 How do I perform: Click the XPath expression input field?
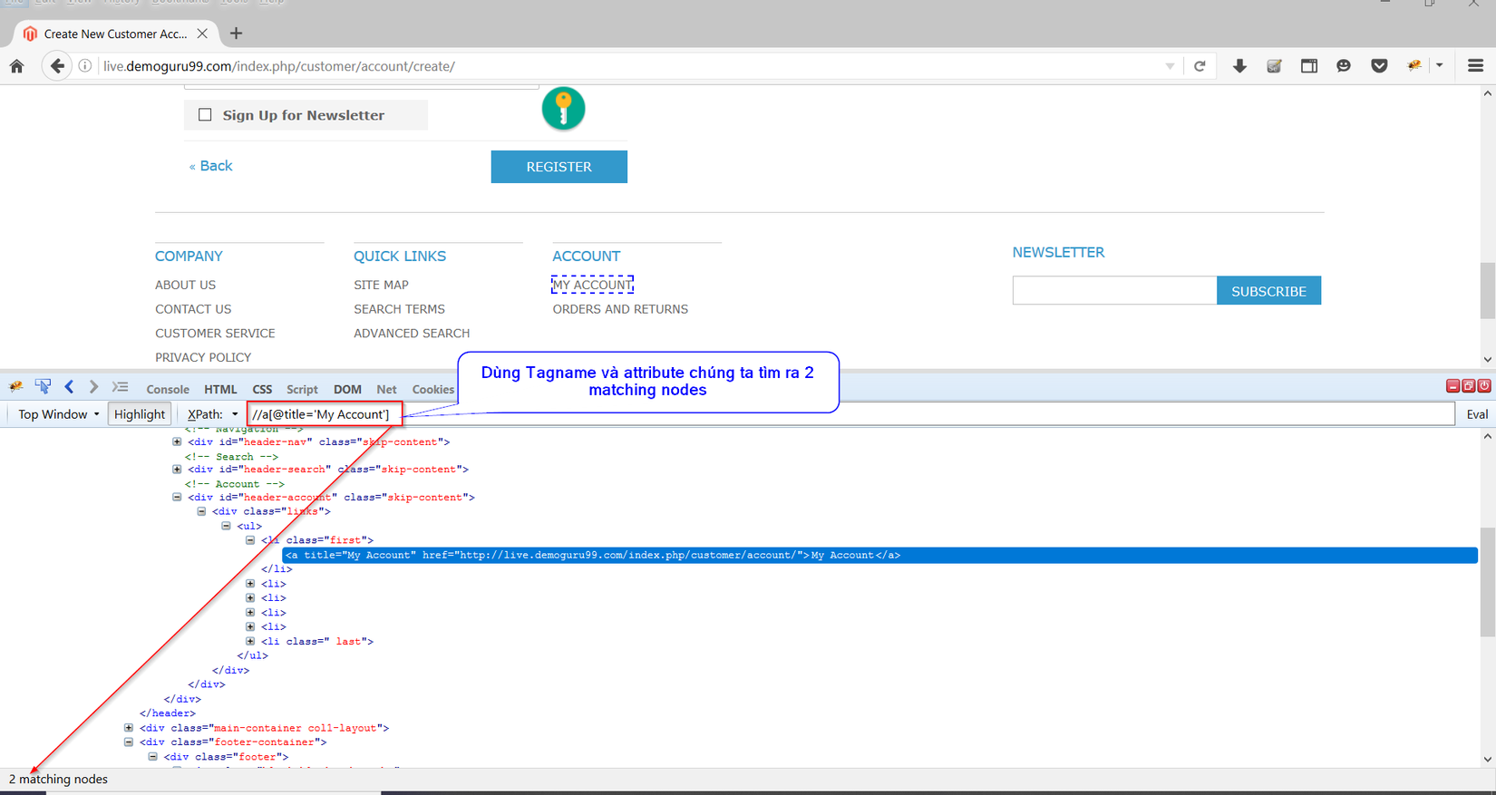click(x=852, y=414)
